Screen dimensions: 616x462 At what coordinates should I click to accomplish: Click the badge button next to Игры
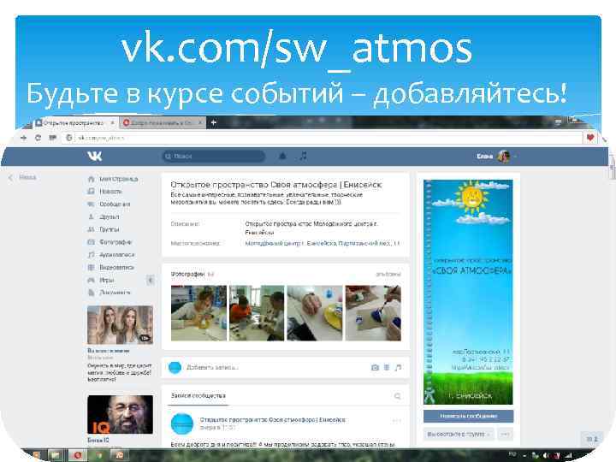pyautogui.click(x=150, y=280)
